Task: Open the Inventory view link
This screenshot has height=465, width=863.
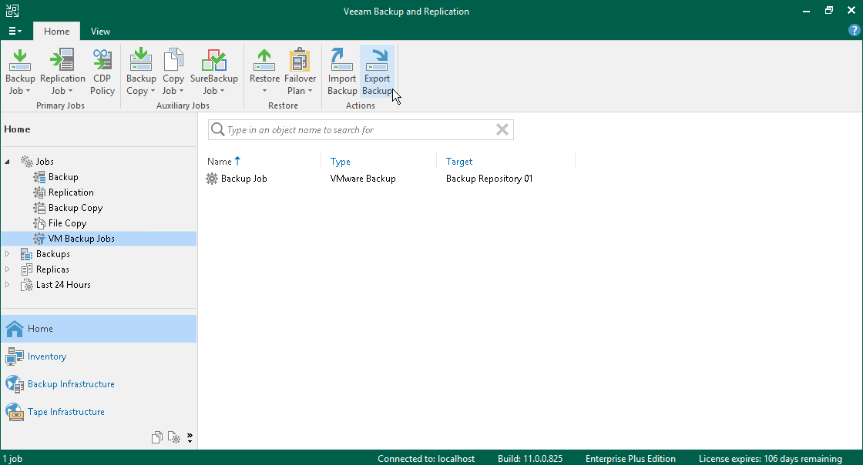Action: coord(47,356)
